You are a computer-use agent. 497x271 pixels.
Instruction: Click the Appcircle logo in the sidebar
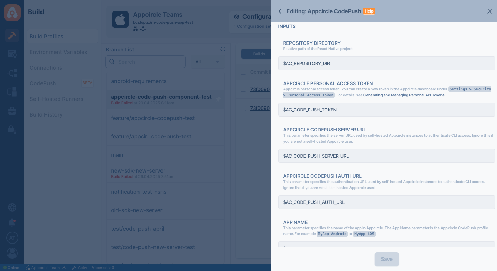[x=12, y=12]
